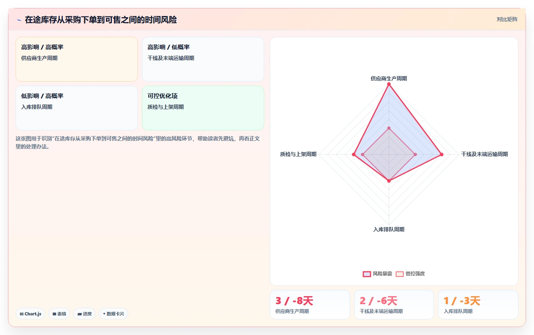The image size is (534, 335).
Task: Open the 1 / -3天 stat card
Action: (478, 305)
